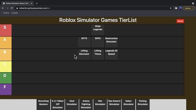Select the SPTS card
Viewport: 196px width, 110px height.
coord(84,42)
